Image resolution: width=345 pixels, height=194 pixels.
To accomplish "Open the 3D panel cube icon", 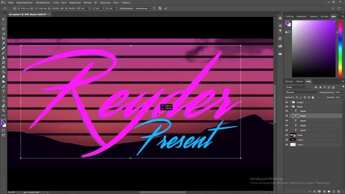I will 280,38.
